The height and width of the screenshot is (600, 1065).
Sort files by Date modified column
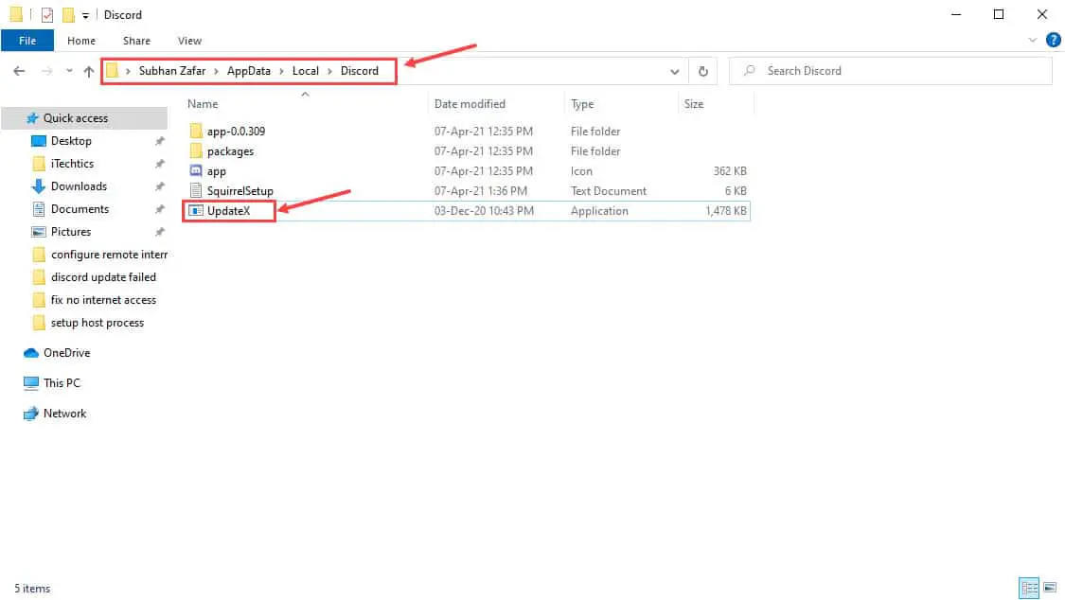pyautogui.click(x=470, y=104)
